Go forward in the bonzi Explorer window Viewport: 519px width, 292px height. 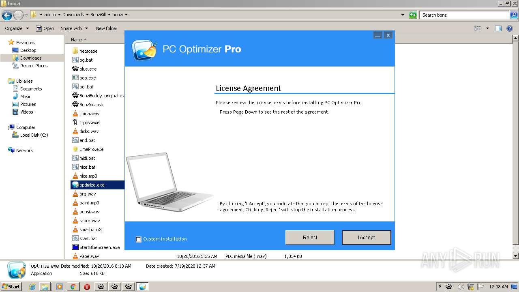click(18, 15)
